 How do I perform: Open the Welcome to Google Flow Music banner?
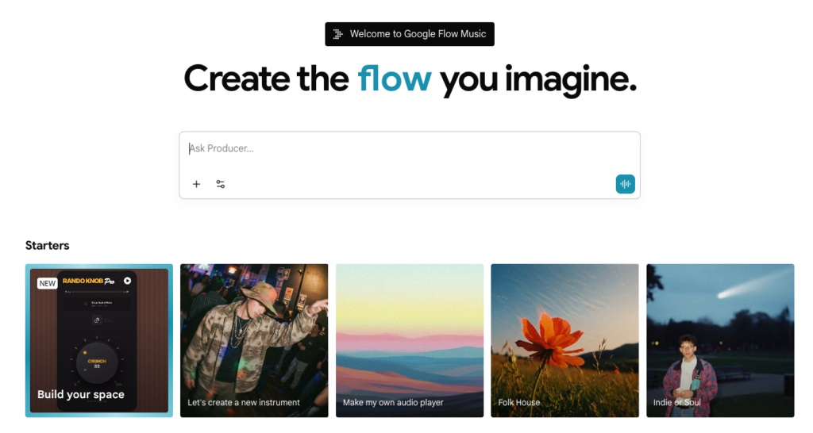tap(410, 34)
